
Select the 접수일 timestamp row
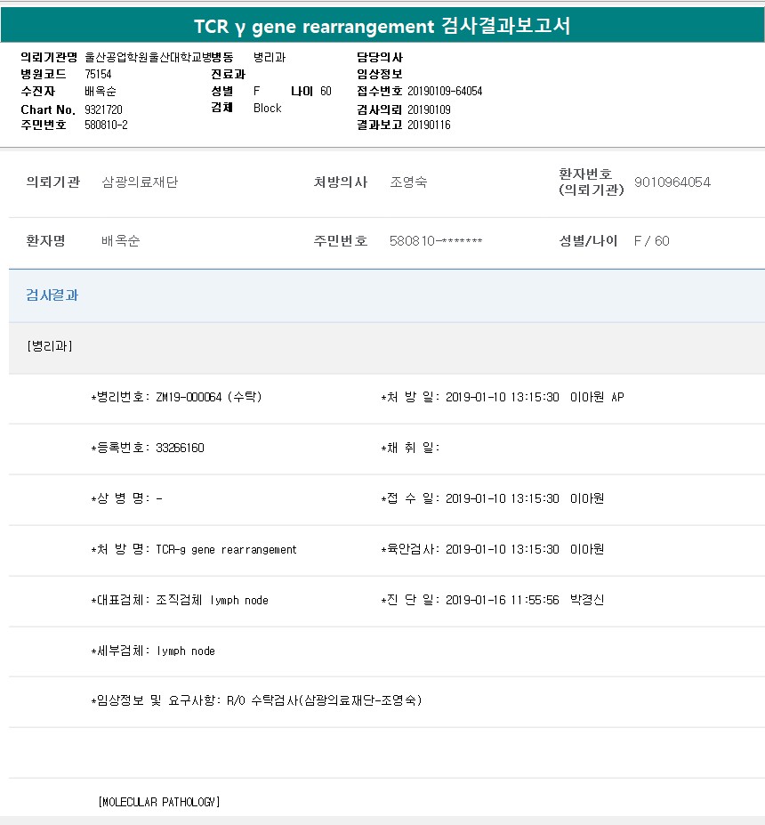(492, 498)
